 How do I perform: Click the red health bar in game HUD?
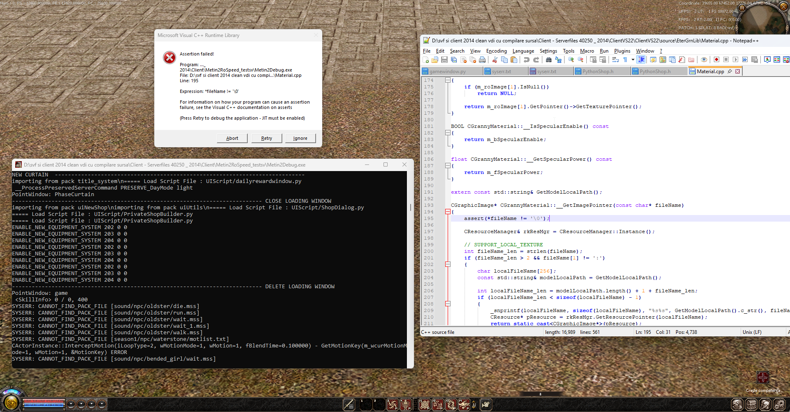point(44,401)
